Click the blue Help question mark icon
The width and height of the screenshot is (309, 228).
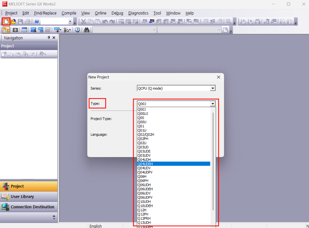37,21
